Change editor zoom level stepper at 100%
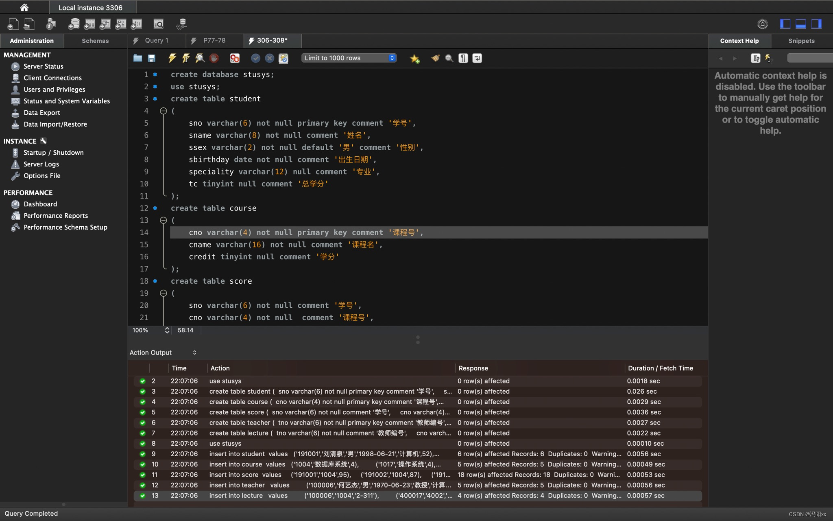Screen dimensions: 833x521 point(167,330)
